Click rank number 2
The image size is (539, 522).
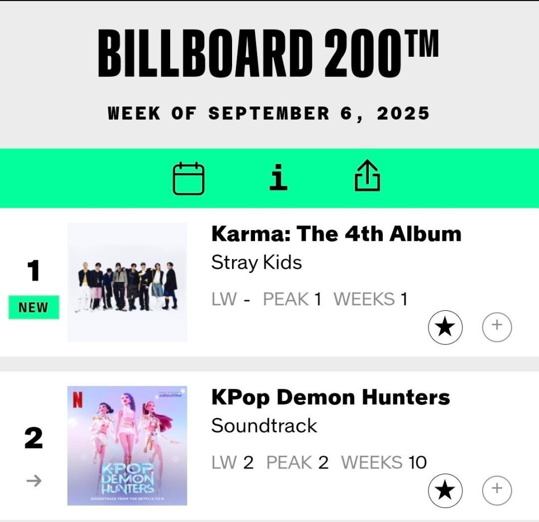click(x=33, y=438)
